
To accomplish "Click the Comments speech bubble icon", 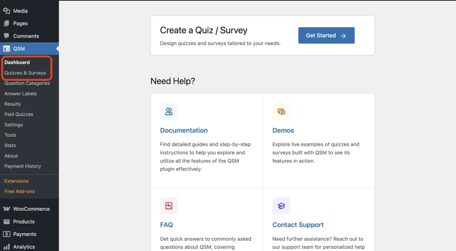I will (x=6, y=36).
